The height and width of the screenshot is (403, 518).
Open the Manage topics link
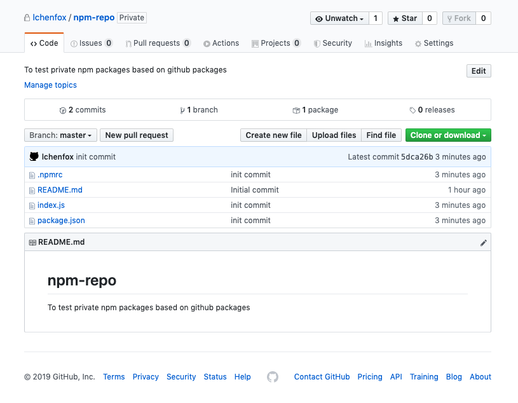50,85
